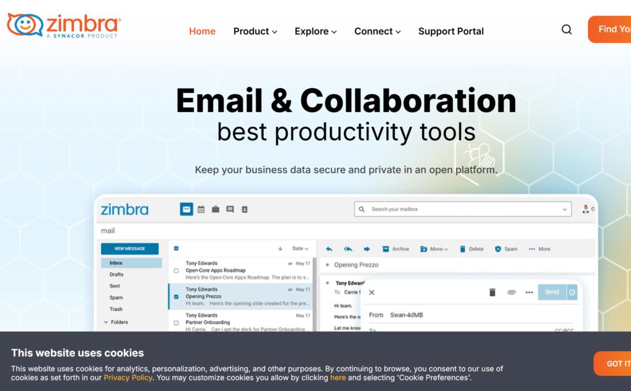Select the Drafts folder
This screenshot has width=631, height=391.
pyautogui.click(x=116, y=275)
